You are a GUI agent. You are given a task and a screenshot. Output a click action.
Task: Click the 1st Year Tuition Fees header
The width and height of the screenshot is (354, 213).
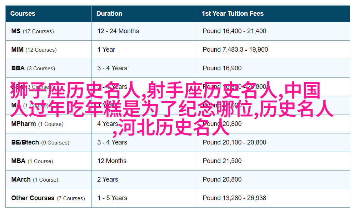[x=233, y=14]
